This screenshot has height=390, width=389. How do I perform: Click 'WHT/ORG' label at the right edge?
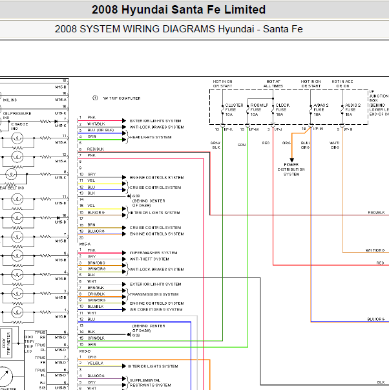click(x=375, y=250)
